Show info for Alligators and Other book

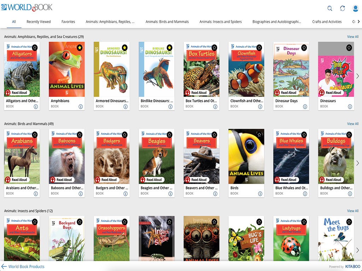pyautogui.click(x=36, y=107)
